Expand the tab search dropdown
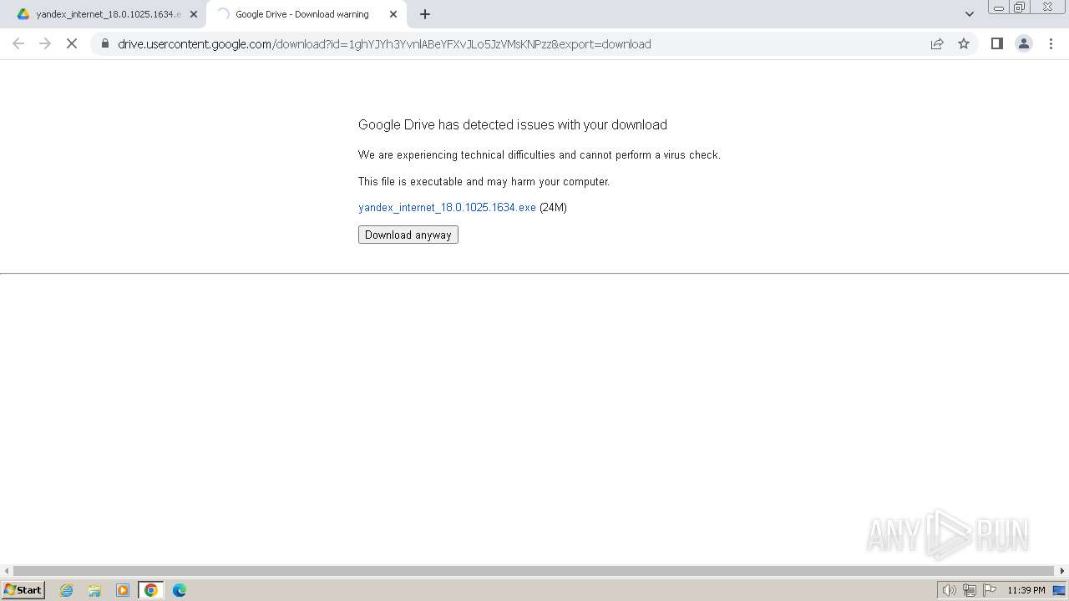The height and width of the screenshot is (601, 1069). pyautogui.click(x=969, y=14)
